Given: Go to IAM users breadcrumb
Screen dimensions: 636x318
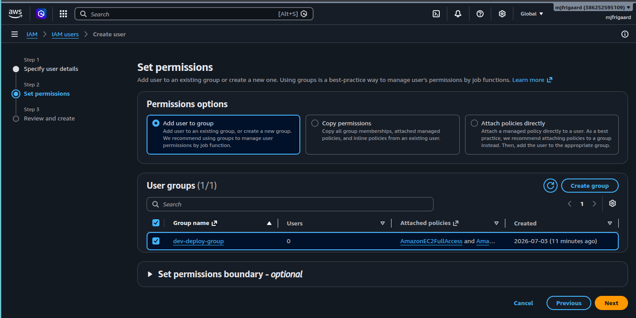Looking at the screenshot, I should (x=65, y=34).
